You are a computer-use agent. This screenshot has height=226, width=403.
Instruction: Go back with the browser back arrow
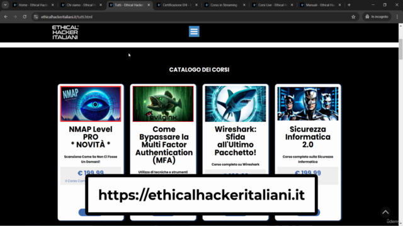point(6,17)
